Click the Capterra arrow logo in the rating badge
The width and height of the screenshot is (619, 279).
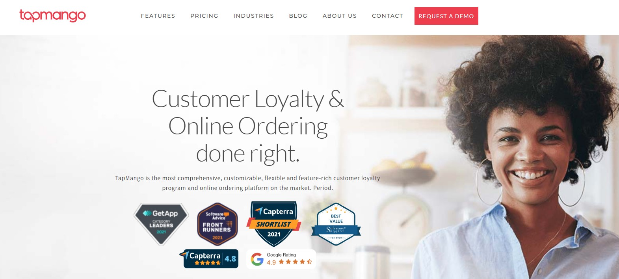(184, 255)
